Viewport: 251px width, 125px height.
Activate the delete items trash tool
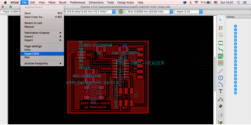(x=221, y=115)
